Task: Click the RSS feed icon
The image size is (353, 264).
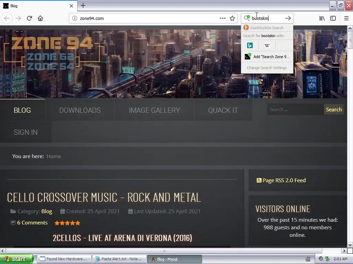Action: click(x=259, y=180)
